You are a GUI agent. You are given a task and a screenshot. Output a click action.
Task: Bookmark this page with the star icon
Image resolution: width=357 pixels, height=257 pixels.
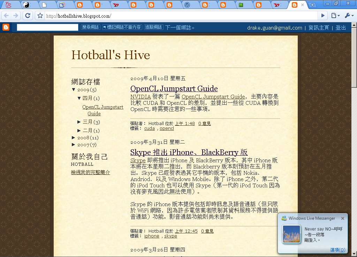(40, 16)
